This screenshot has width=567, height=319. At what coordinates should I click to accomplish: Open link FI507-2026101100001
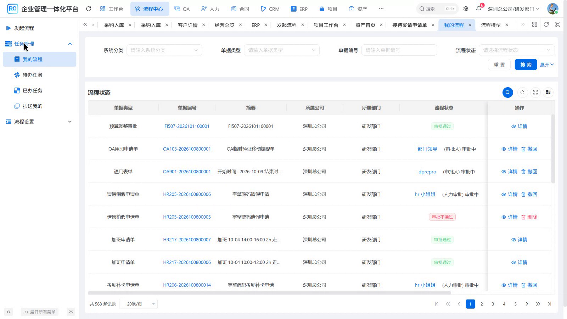click(187, 126)
